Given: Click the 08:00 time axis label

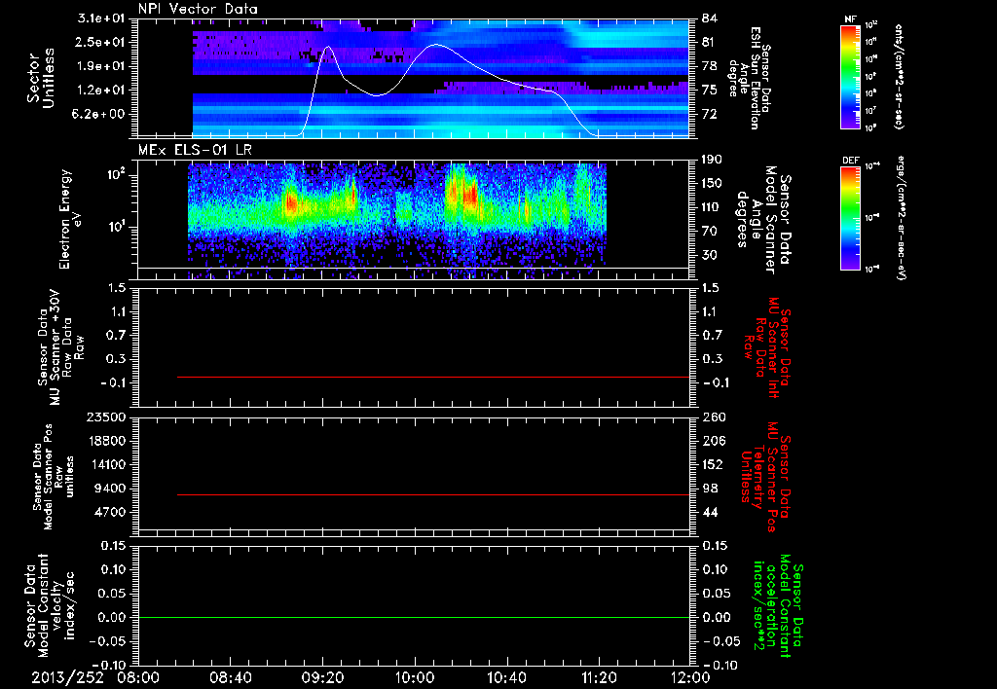Looking at the screenshot, I should [138, 677].
